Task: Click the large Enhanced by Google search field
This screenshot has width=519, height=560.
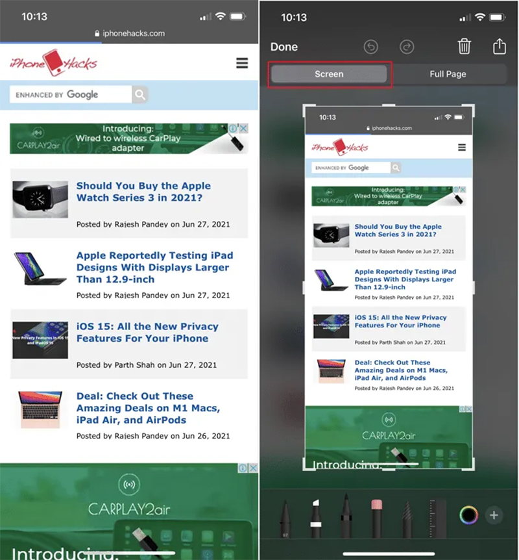Action: [70, 95]
